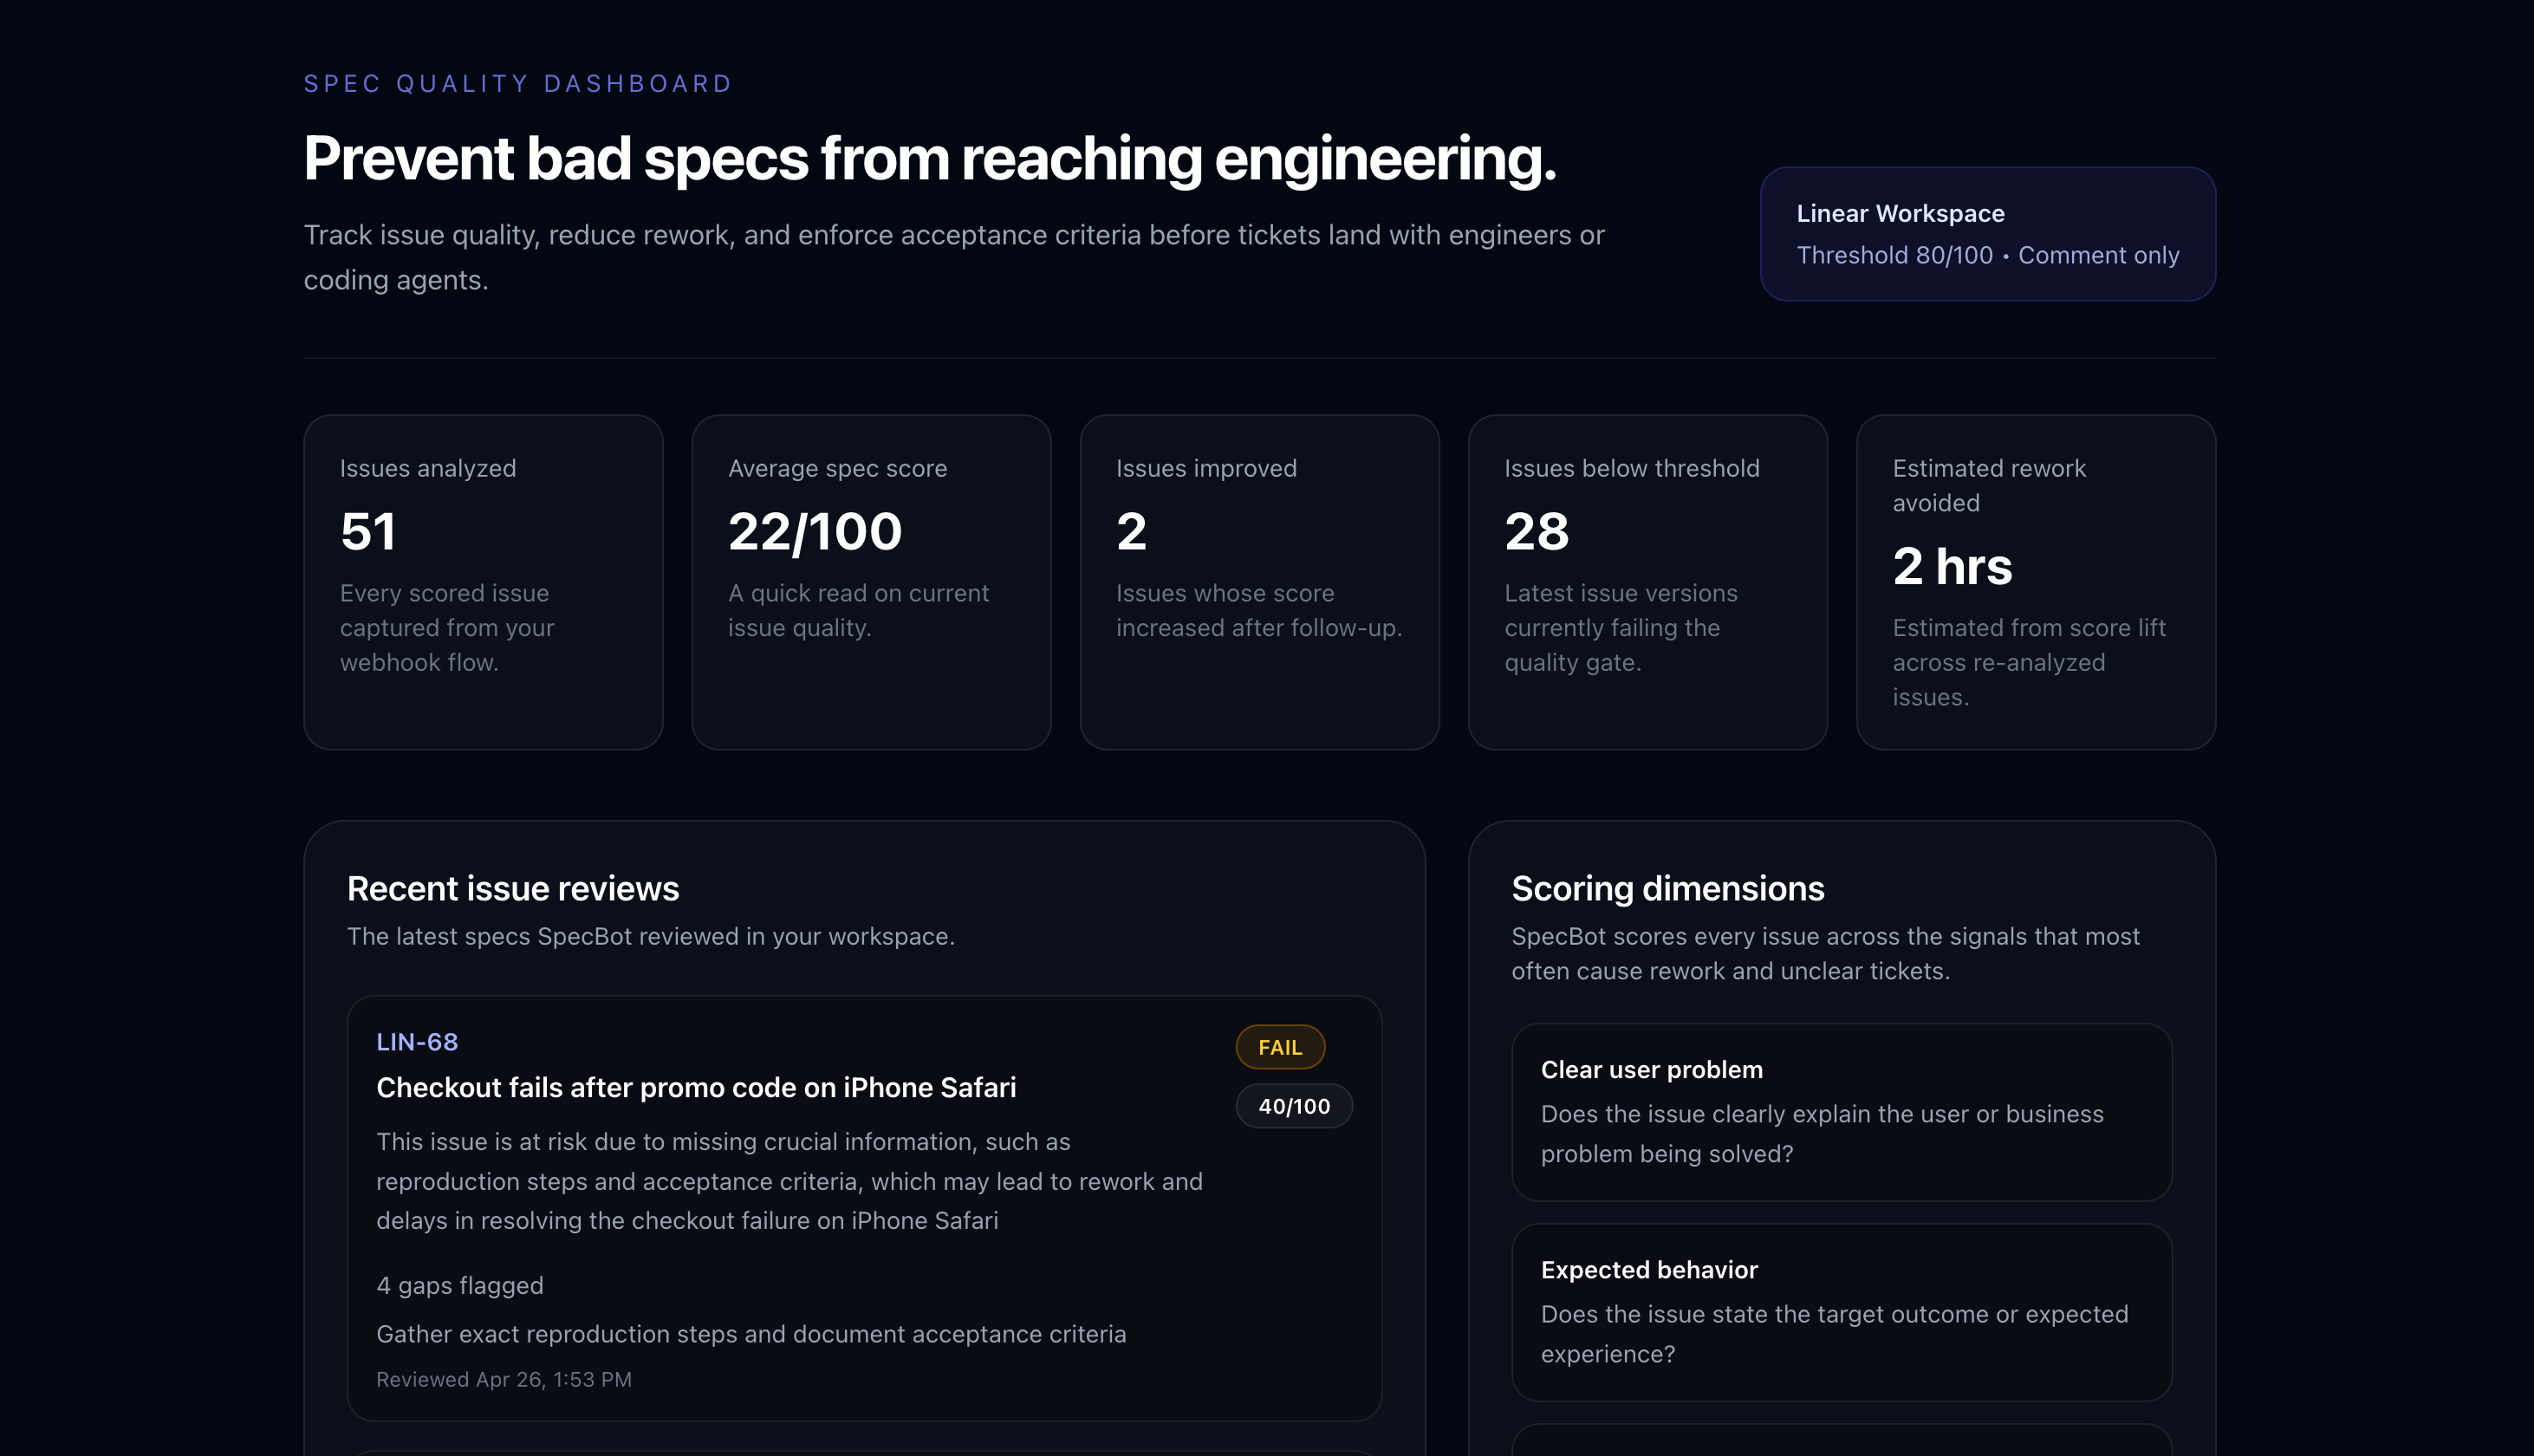Click 'Latest issue versions currently failing' description
This screenshot has width=2534, height=1456.
coord(1621,628)
